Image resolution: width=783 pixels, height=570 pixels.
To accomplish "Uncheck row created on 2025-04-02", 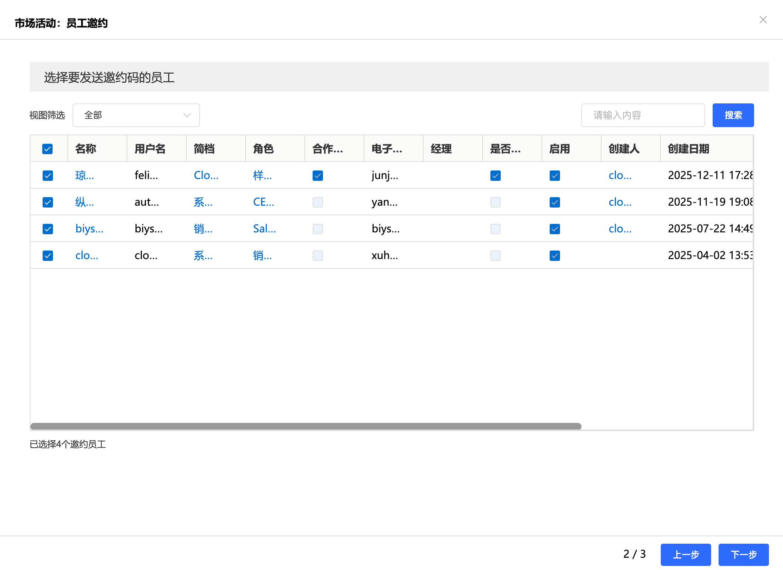I will point(47,255).
